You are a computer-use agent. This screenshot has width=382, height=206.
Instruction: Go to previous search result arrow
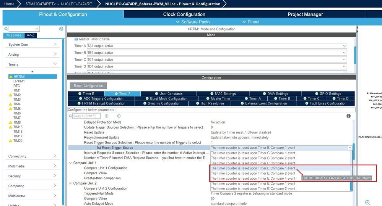click(x=106, y=116)
